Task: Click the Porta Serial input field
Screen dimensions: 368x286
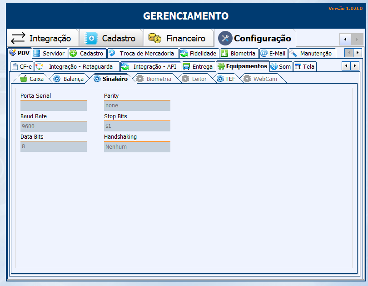Action: coord(53,105)
